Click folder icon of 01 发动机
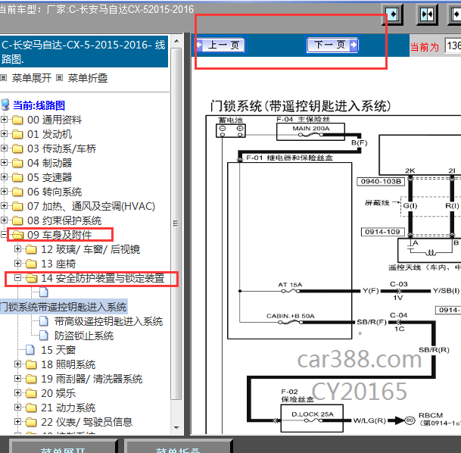This screenshot has height=453, width=461. (x=17, y=134)
